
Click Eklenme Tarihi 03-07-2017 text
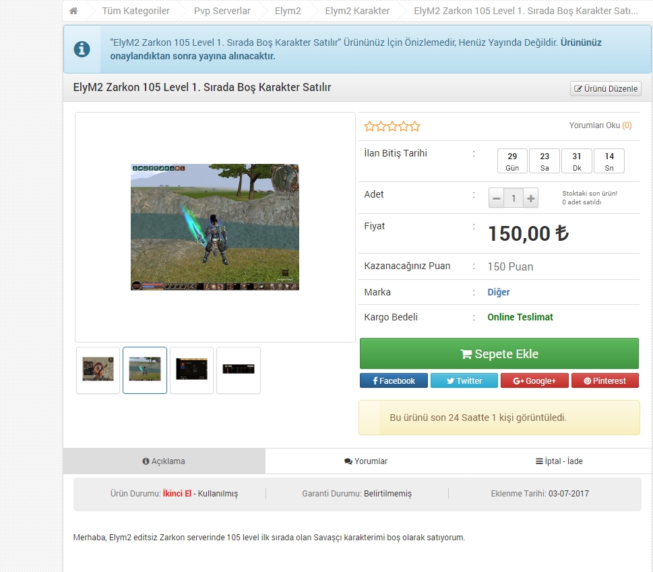coord(540,494)
